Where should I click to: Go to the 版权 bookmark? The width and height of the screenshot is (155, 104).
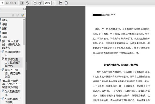point(5,29)
